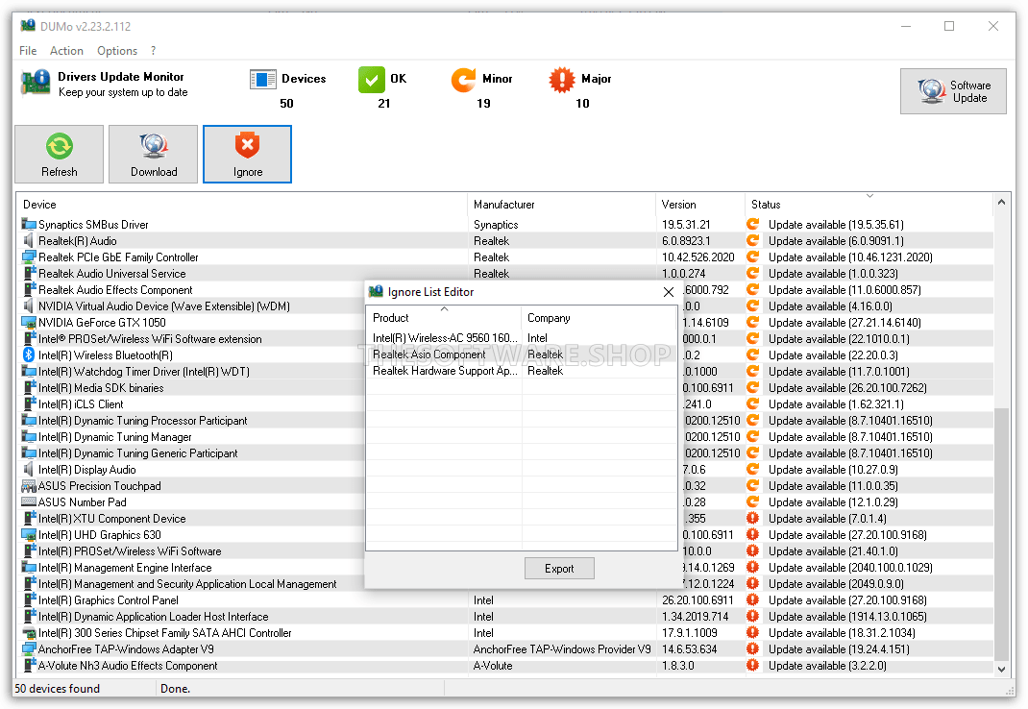
Task: Click the green OK checkmark icon
Action: pos(372,80)
